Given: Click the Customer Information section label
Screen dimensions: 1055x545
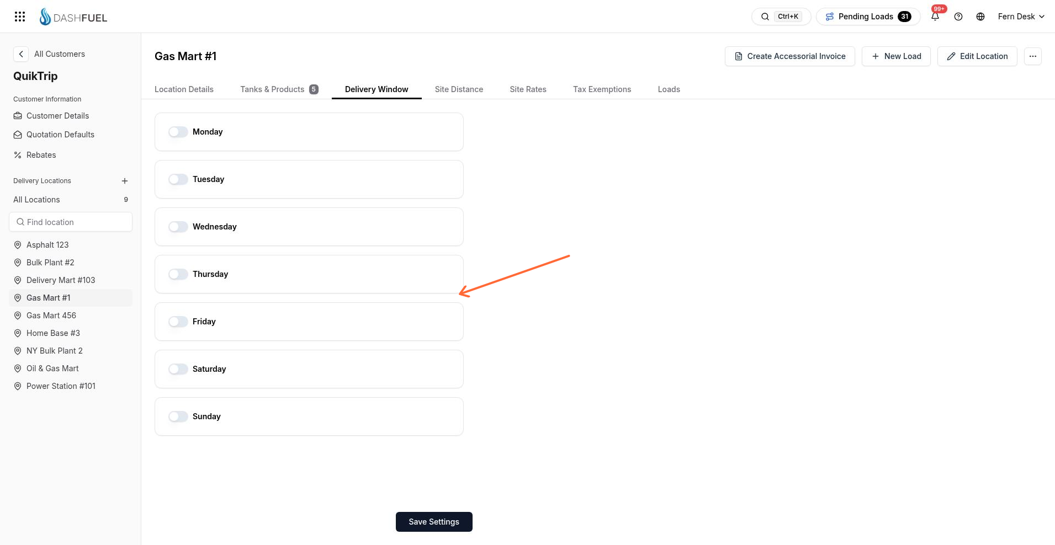Looking at the screenshot, I should pos(47,99).
